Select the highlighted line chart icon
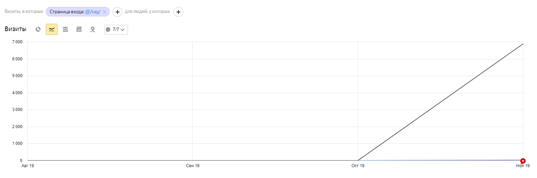The height and width of the screenshot is (178, 537). (x=52, y=29)
